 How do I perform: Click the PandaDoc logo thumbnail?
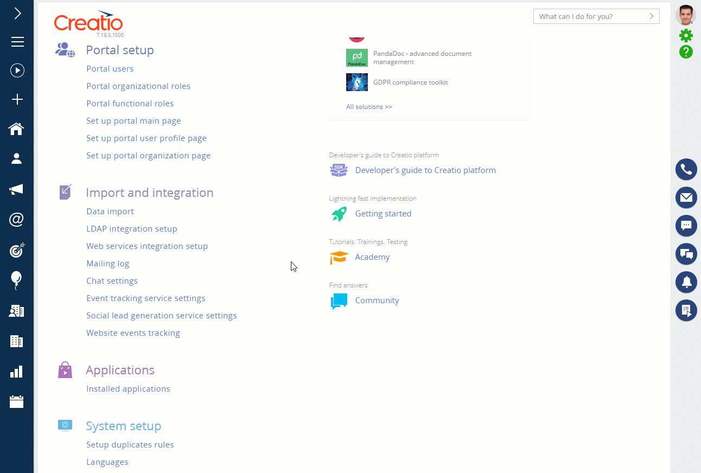tap(357, 58)
